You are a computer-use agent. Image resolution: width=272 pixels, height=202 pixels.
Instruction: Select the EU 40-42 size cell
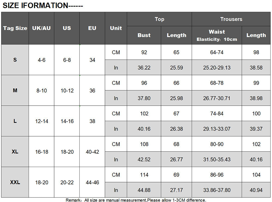[x=92, y=152]
